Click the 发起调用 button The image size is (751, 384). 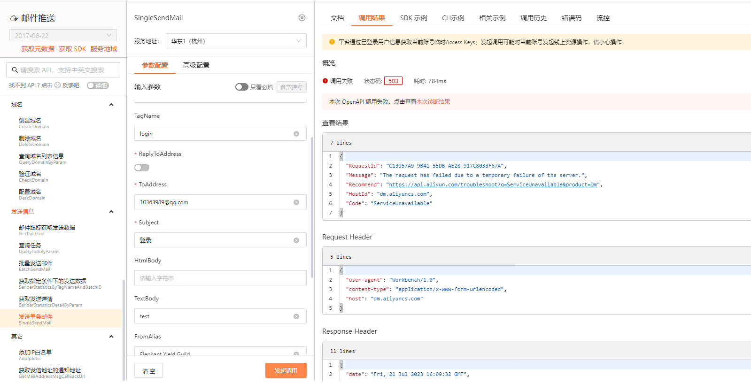tap(286, 370)
